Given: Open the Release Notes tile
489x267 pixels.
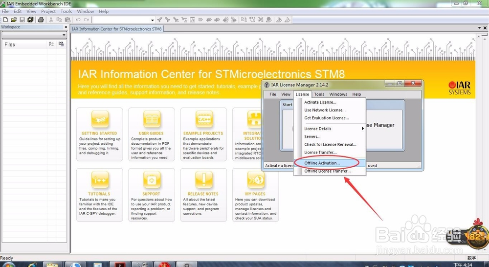Looking at the screenshot, I should [203, 195].
